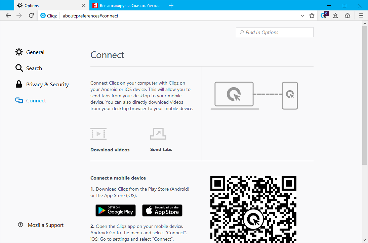Image resolution: width=368 pixels, height=243 pixels.
Task: Click the Cliqz logo in address bar
Action: point(43,16)
